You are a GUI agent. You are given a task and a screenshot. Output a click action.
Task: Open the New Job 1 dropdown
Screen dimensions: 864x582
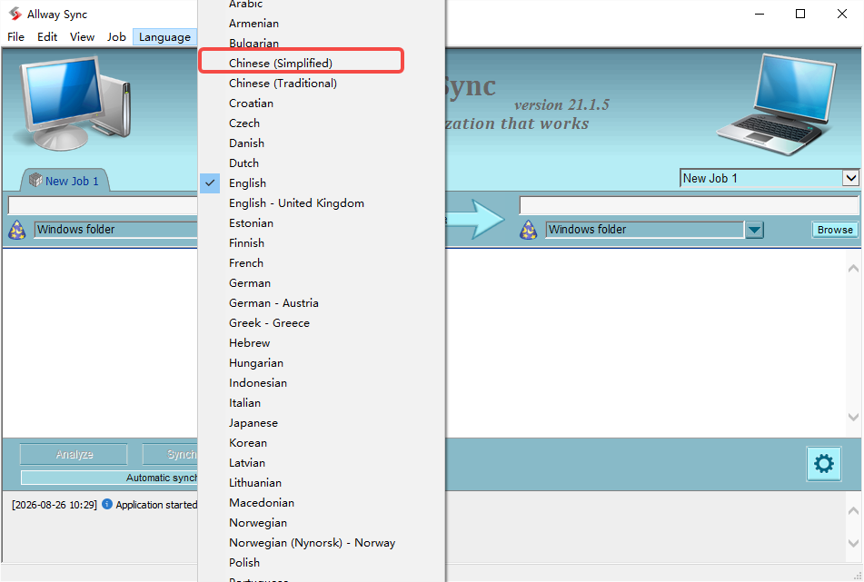850,178
